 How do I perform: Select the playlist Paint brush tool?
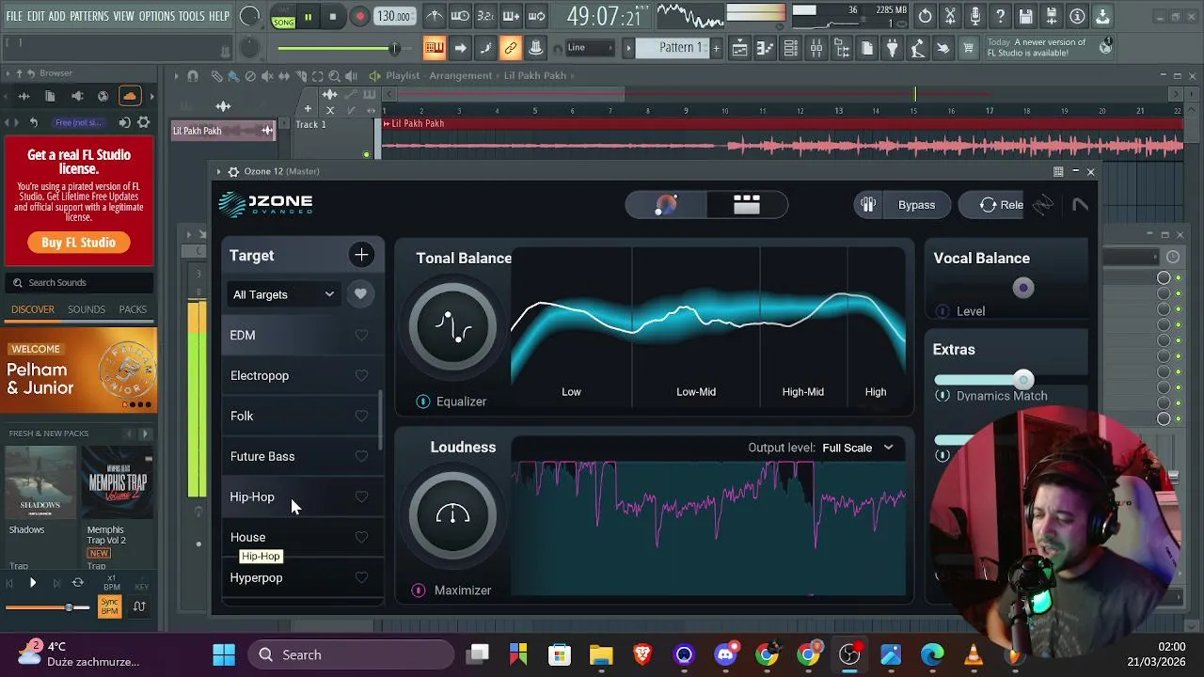click(234, 76)
